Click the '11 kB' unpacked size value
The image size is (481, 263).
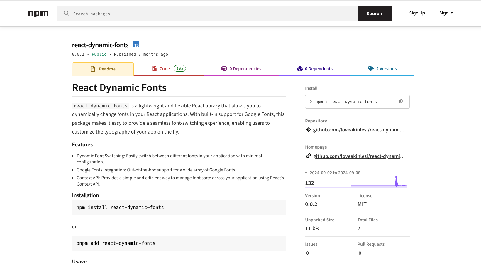coord(312,229)
